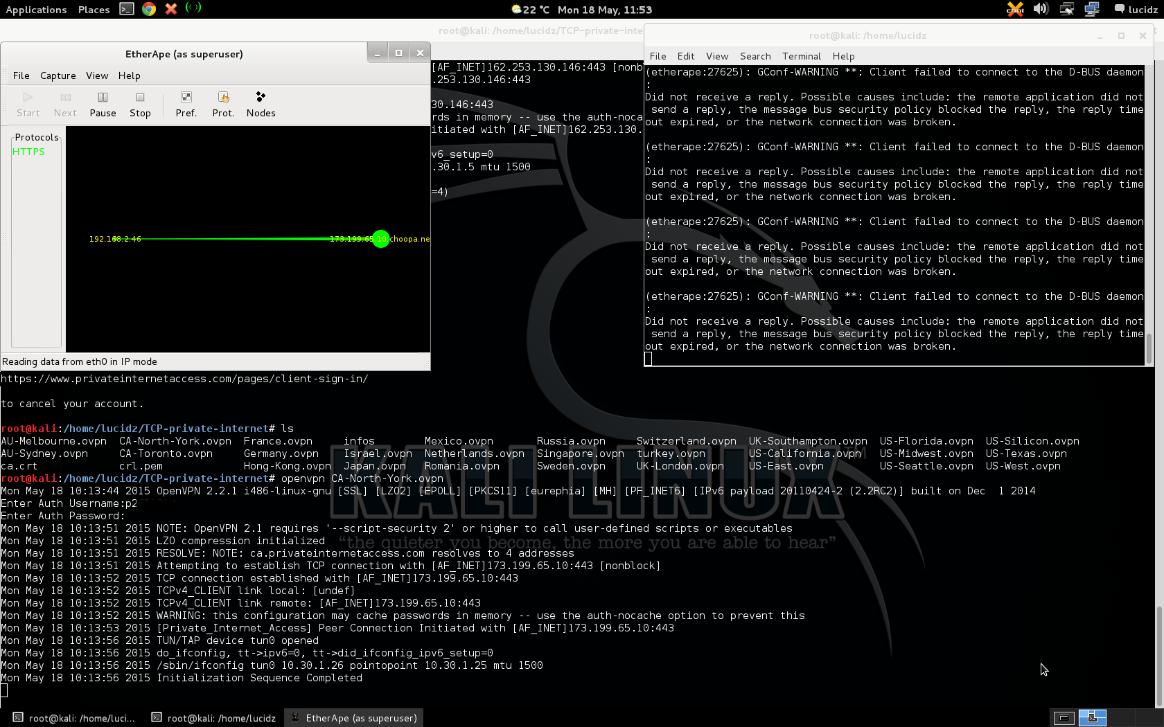Select the second workspace in switcher
Image resolution: width=1164 pixels, height=727 pixels.
[x=1093, y=718]
